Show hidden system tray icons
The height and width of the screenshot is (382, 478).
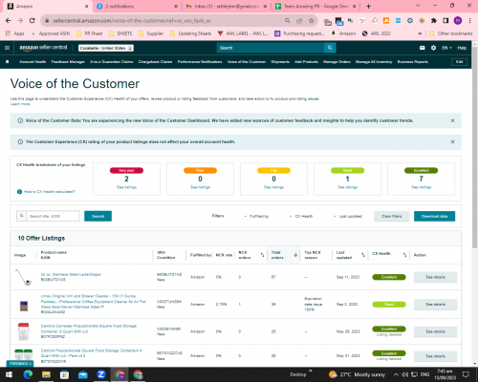coord(396,374)
